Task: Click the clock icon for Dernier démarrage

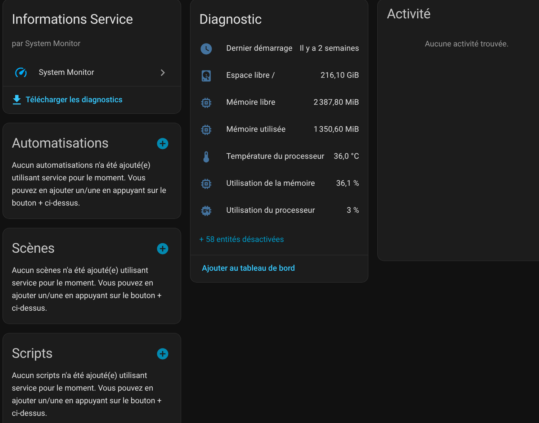Action: click(206, 49)
